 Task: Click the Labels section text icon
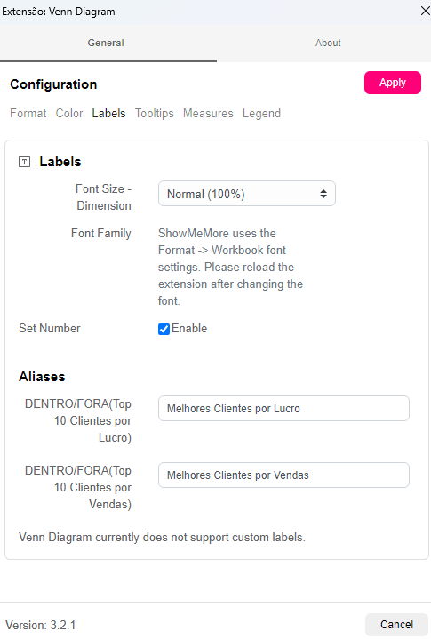(25, 162)
